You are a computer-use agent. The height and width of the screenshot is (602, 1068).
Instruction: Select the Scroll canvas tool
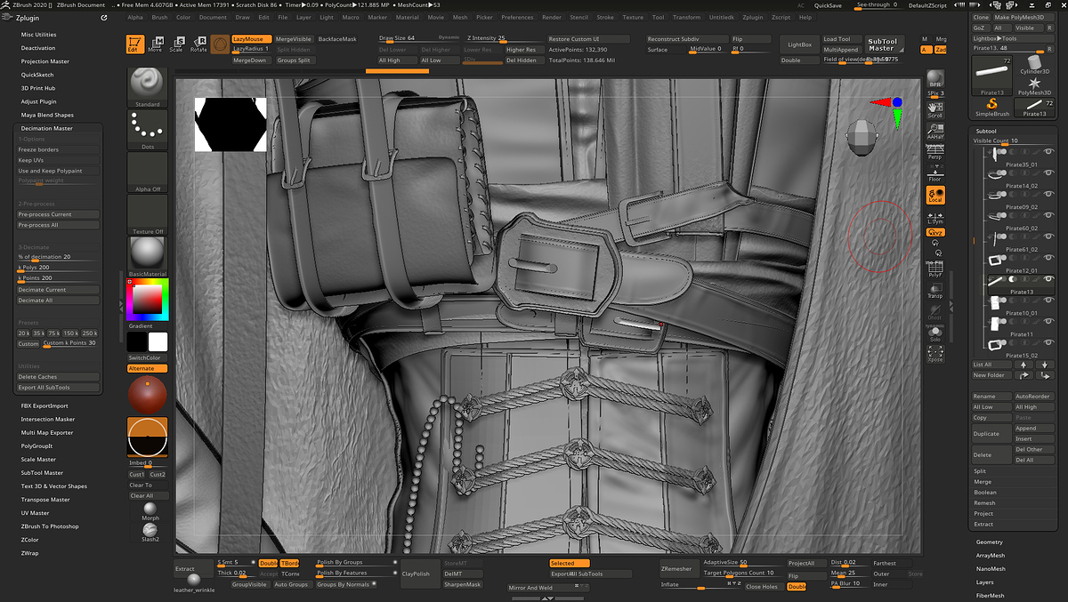(x=935, y=108)
